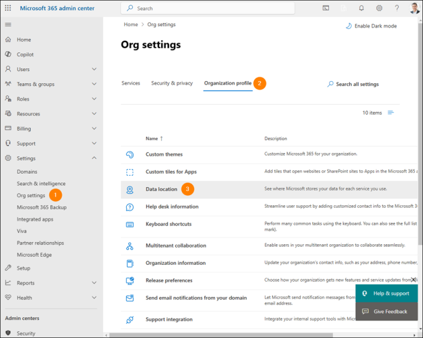This screenshot has width=423, height=338.
Task: Click the Setup wrench icon
Action: 8,268
